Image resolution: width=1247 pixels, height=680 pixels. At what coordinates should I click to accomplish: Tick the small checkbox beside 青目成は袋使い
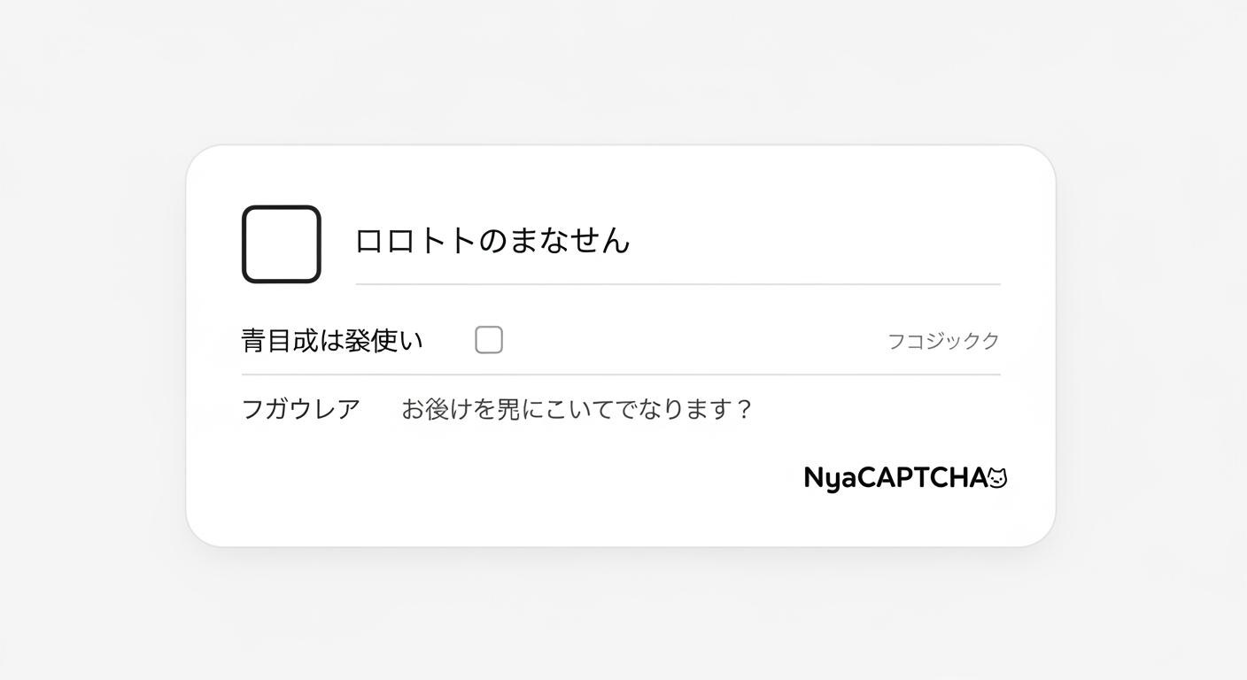pos(489,340)
